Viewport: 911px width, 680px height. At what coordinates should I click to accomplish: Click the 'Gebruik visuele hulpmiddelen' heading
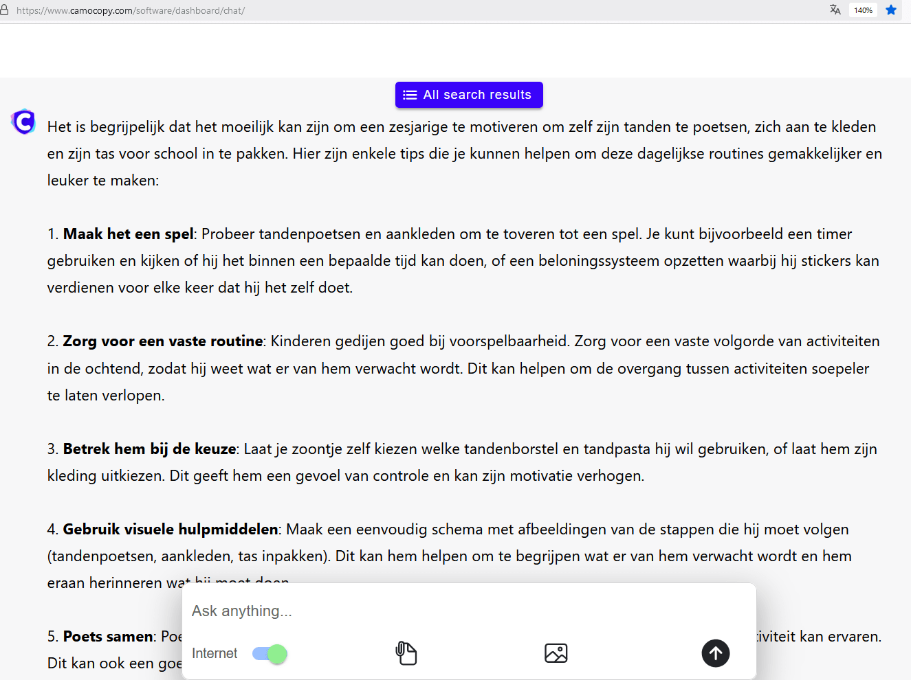click(x=171, y=530)
